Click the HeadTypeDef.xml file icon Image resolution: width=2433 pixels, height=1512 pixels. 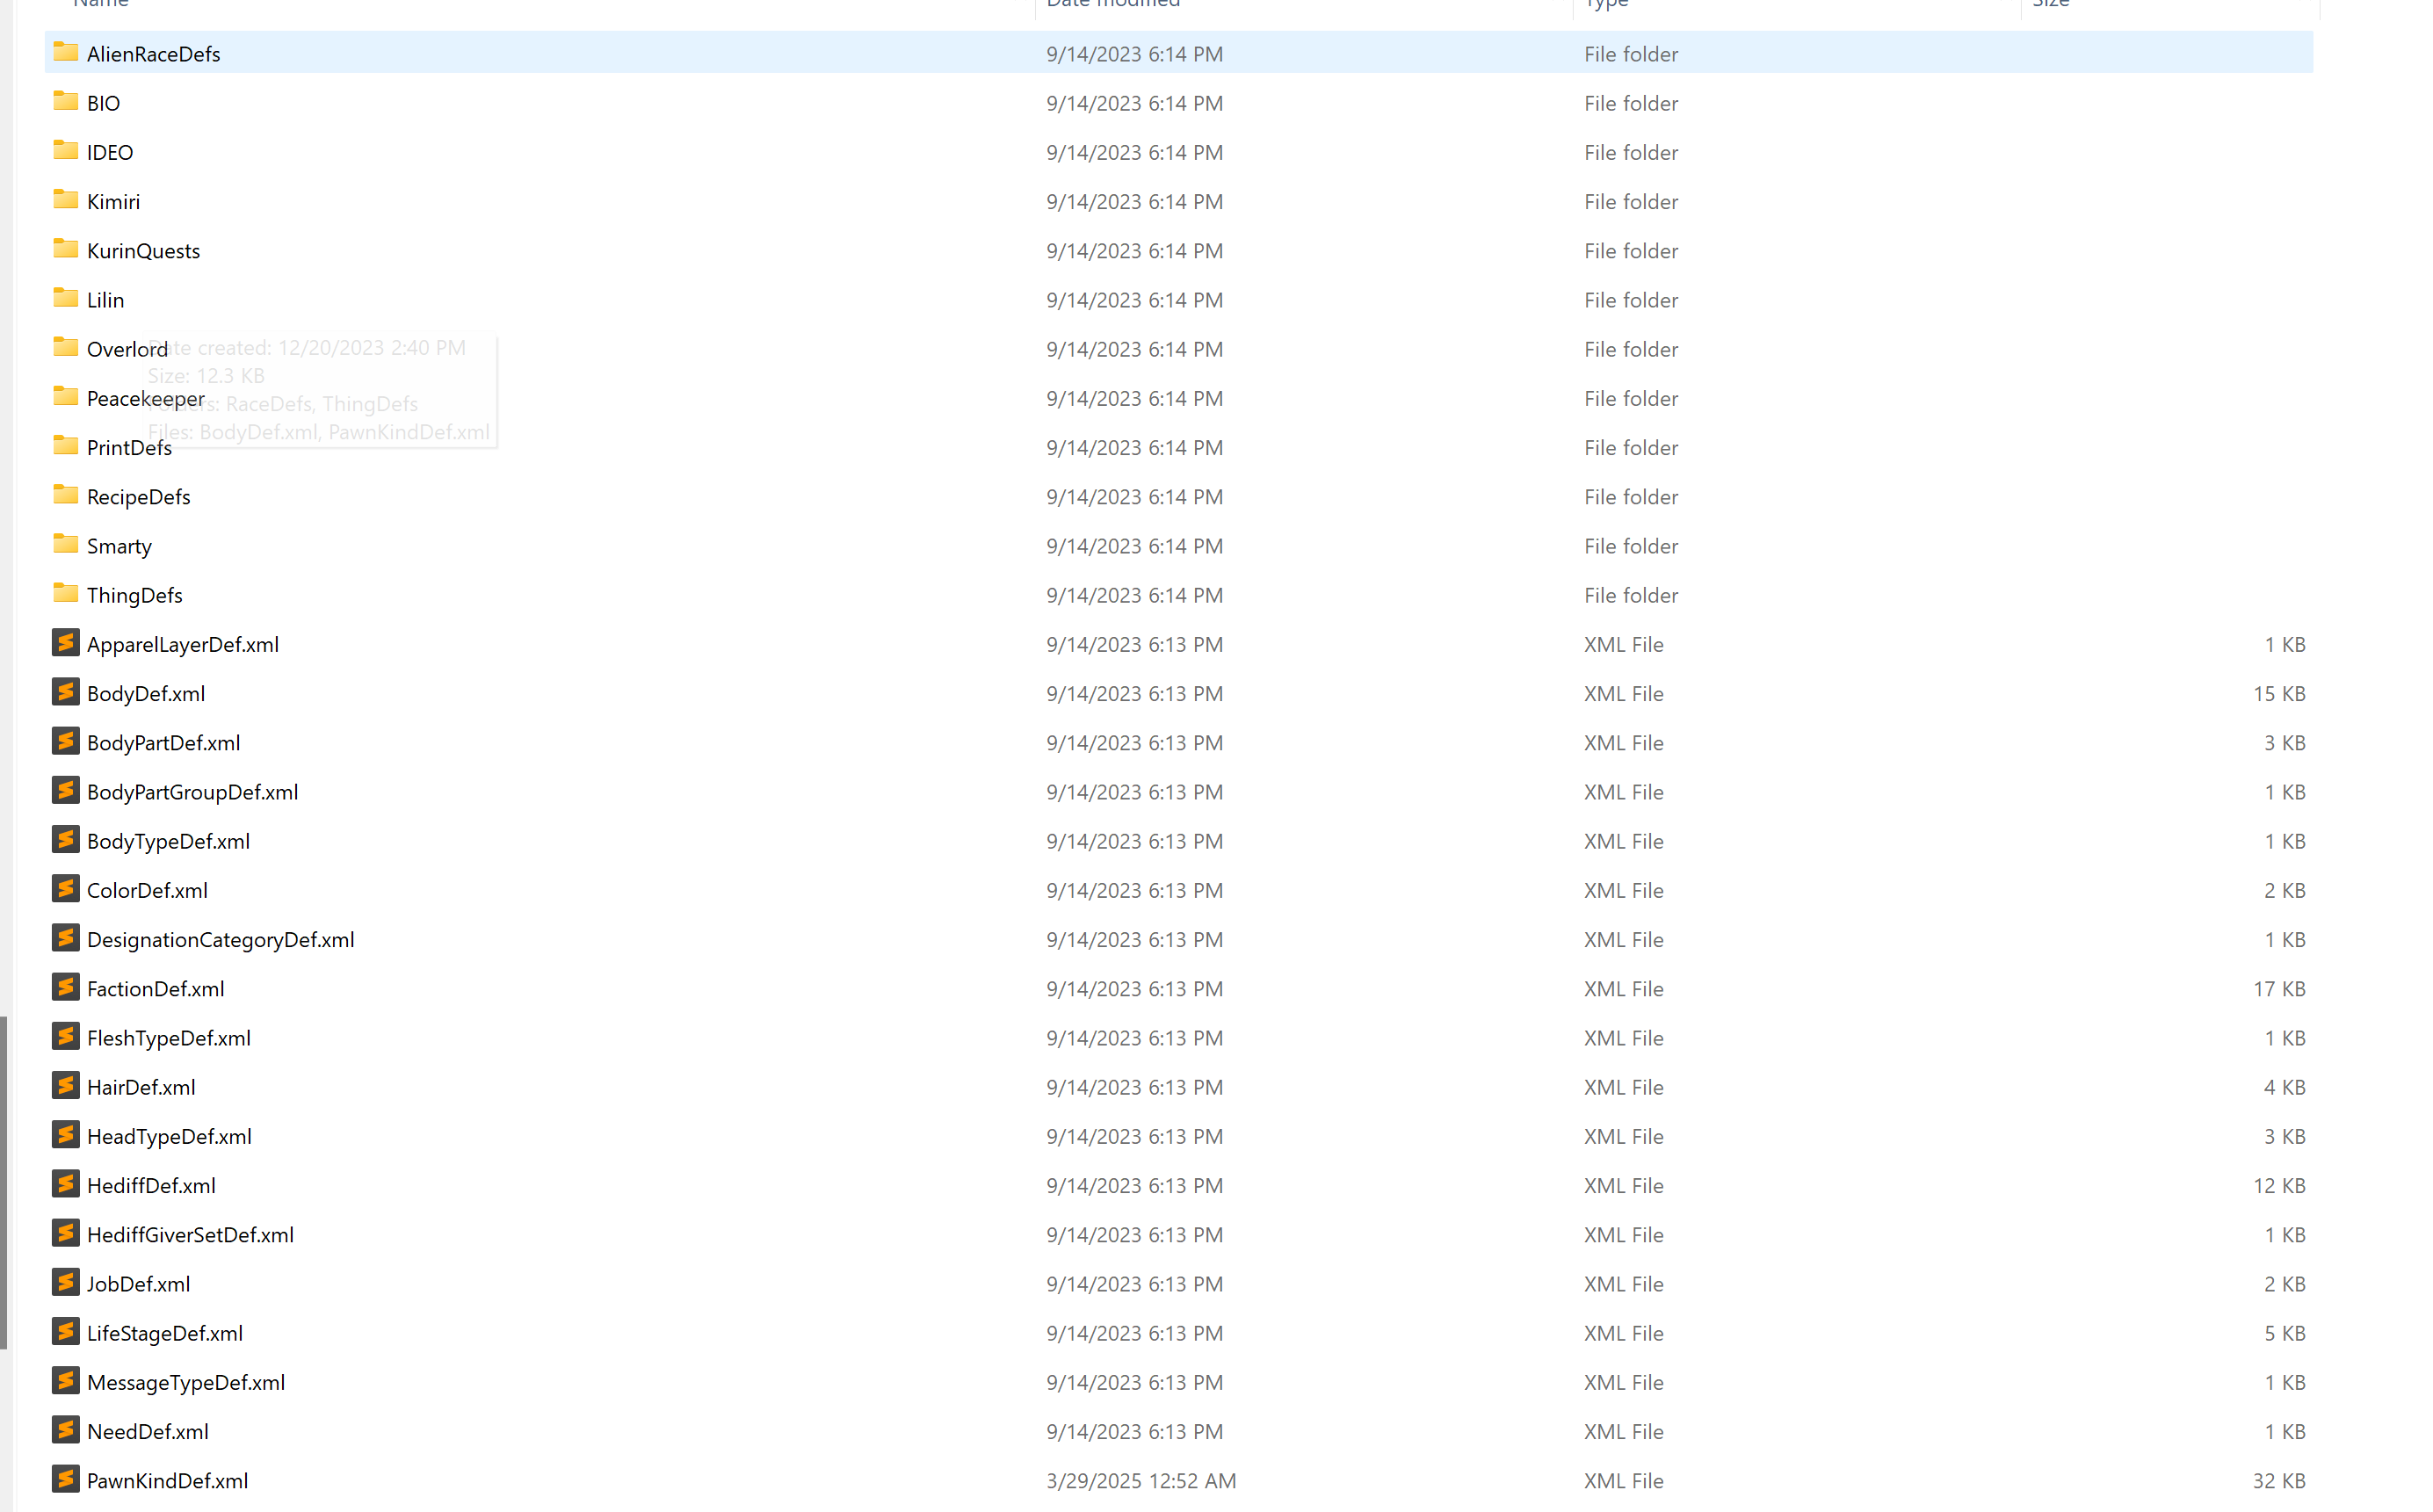tap(66, 1135)
